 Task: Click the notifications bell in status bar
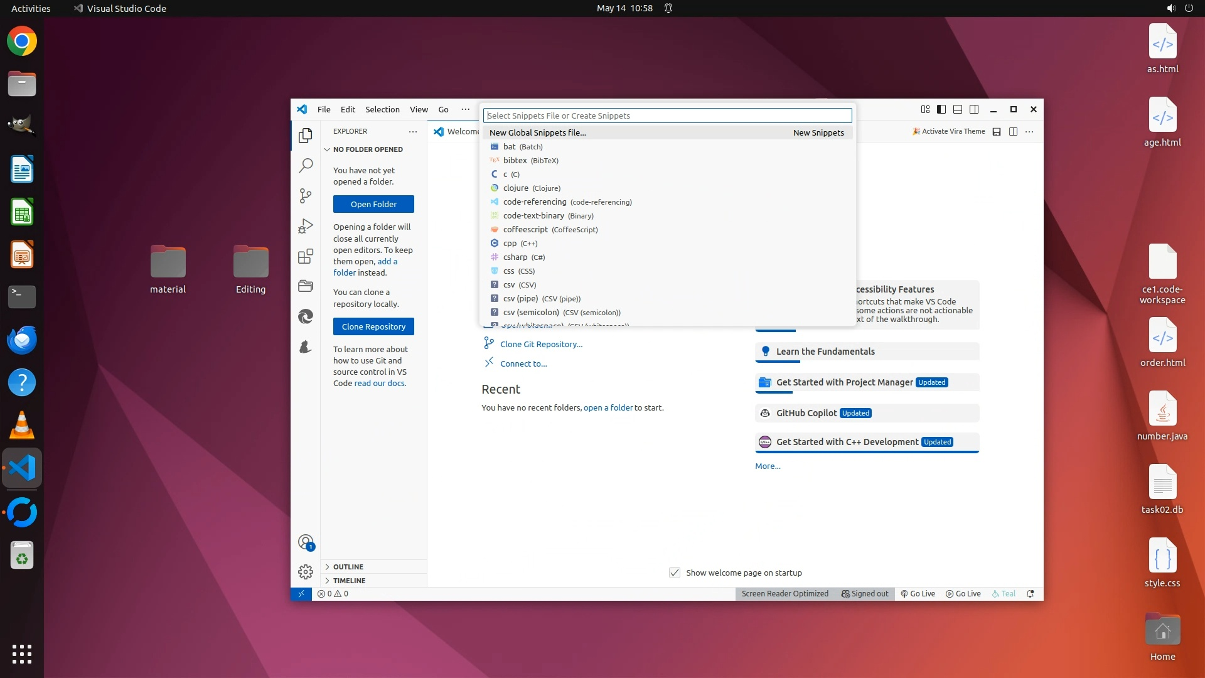click(1030, 594)
